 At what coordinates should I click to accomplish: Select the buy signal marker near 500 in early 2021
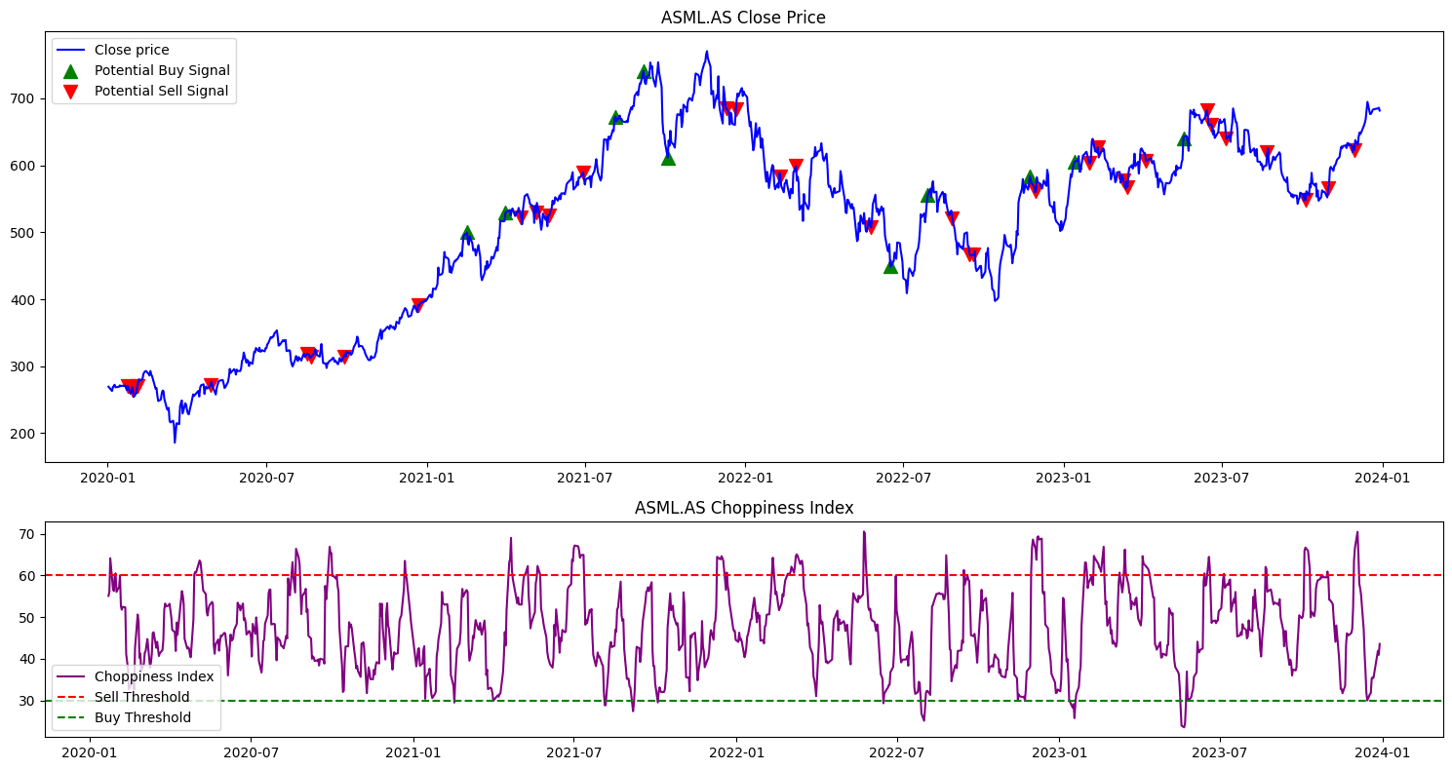click(x=467, y=233)
